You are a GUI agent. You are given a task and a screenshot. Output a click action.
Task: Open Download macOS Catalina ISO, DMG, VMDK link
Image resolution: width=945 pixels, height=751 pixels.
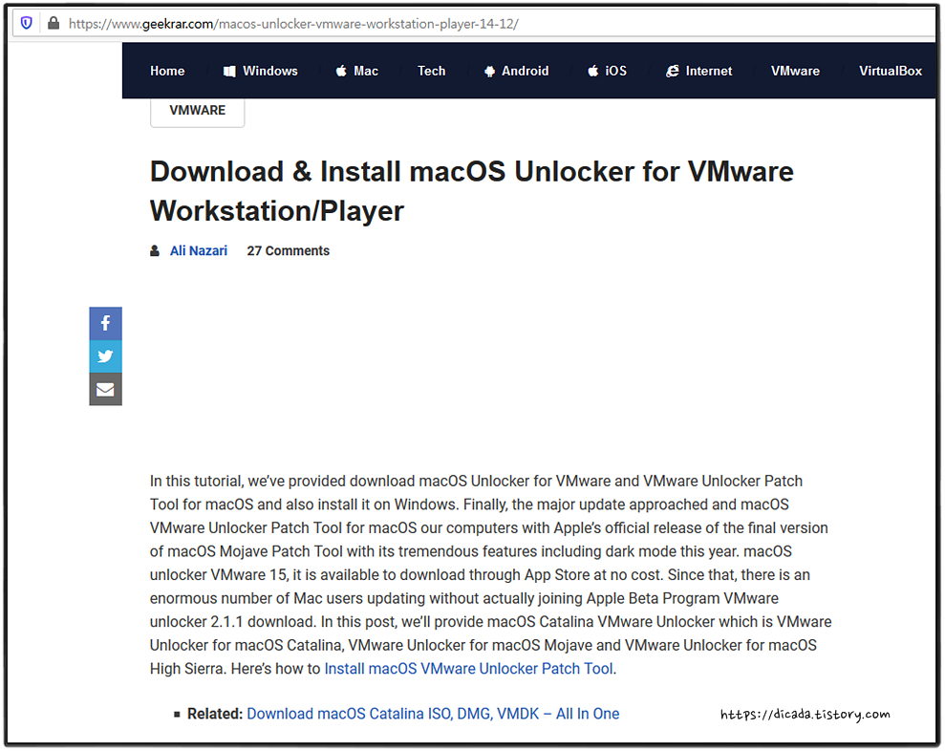point(433,714)
